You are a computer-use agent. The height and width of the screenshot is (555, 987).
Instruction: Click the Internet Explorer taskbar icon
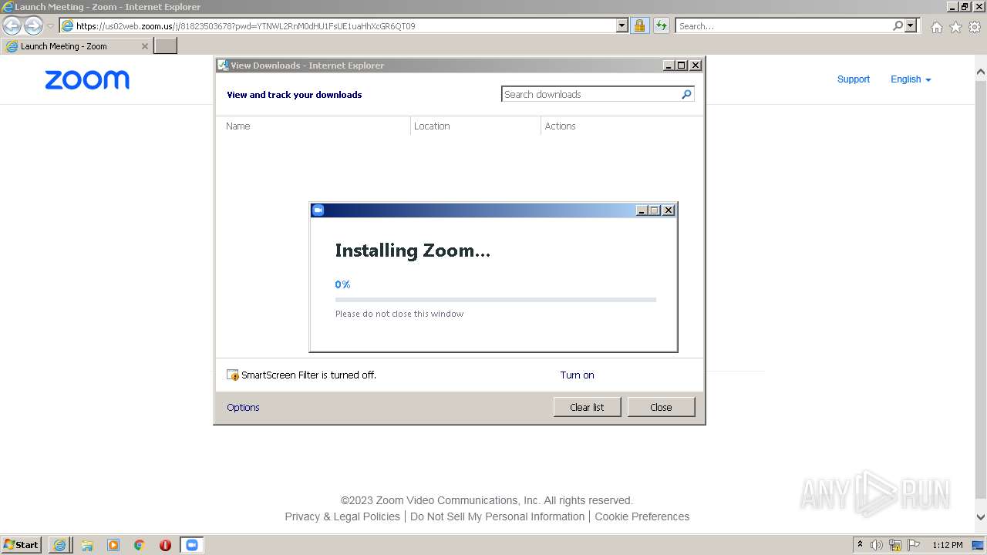(x=59, y=545)
